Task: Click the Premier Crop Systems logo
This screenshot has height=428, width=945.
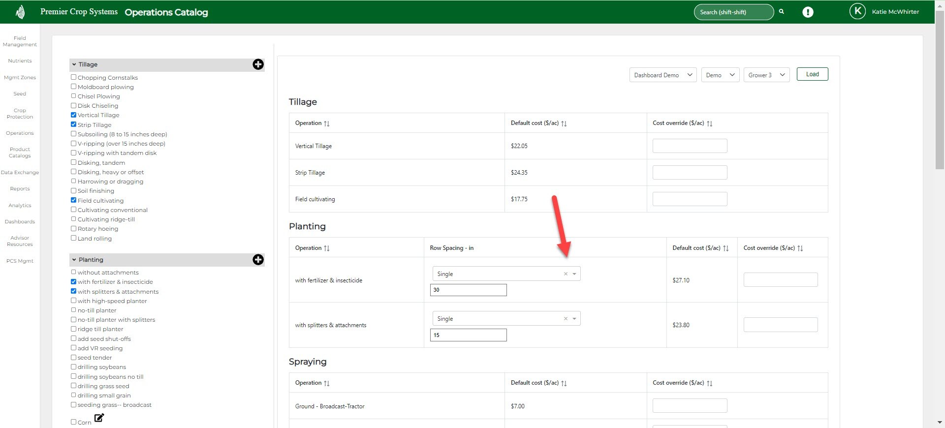Action: (x=20, y=12)
